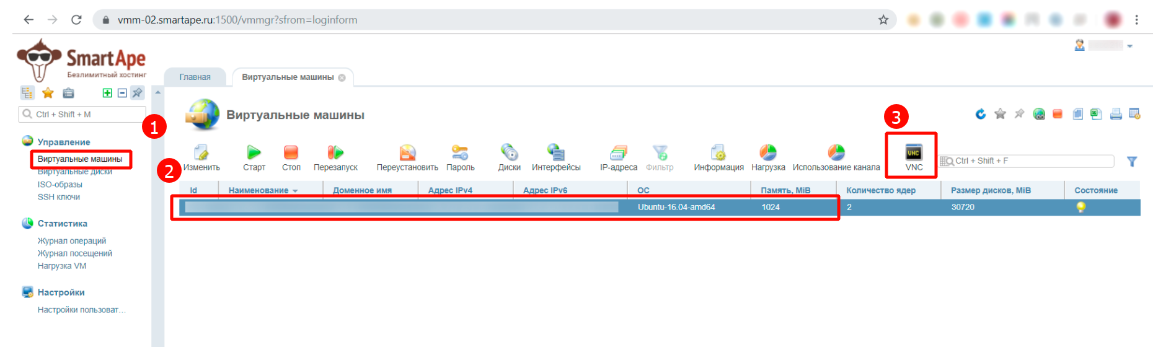Click the VNC console icon

913,152
